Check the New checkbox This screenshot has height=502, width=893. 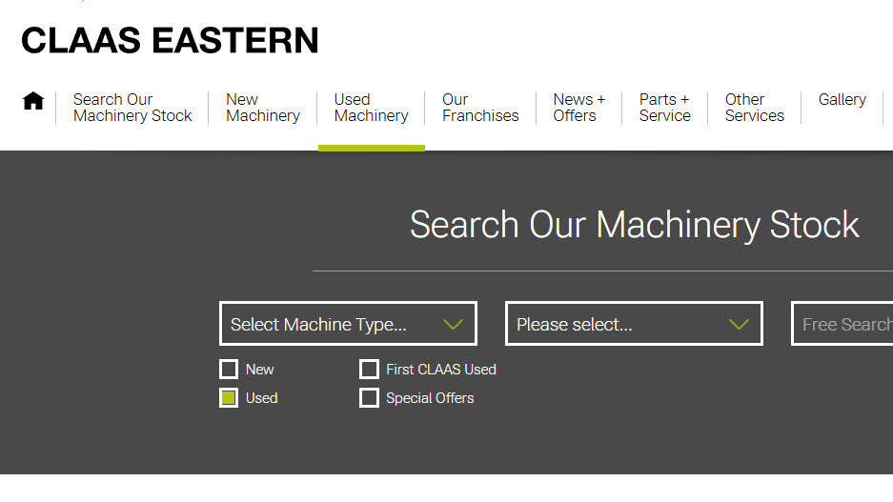[229, 369]
